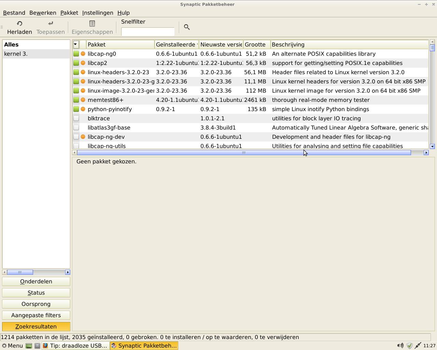Viewport: 437px width, 350px height.
Task: Click the Ubuntu-supported icon next to libcap-ng0
Action: click(x=83, y=54)
